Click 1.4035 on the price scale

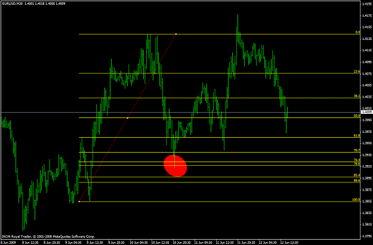[x=367, y=97]
